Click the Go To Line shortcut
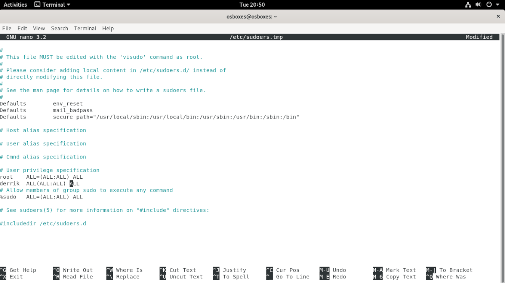The height and width of the screenshot is (283, 505). point(288,277)
